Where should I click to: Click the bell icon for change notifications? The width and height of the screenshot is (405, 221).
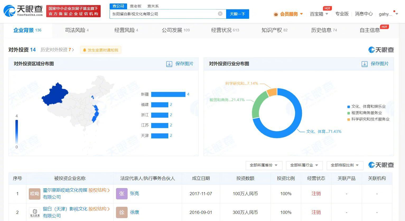[85, 50]
